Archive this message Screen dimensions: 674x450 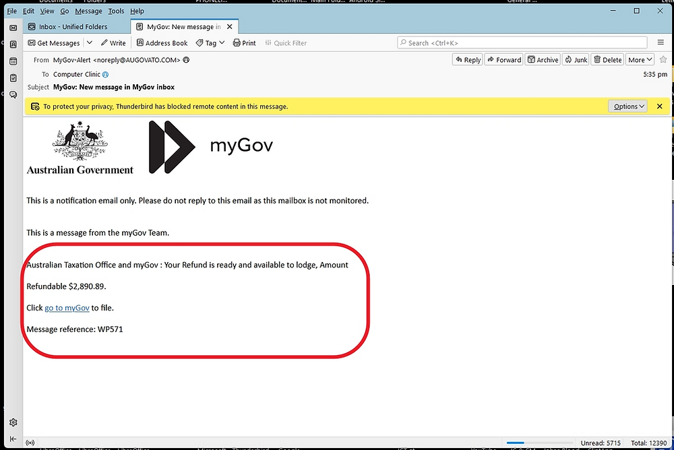point(543,60)
